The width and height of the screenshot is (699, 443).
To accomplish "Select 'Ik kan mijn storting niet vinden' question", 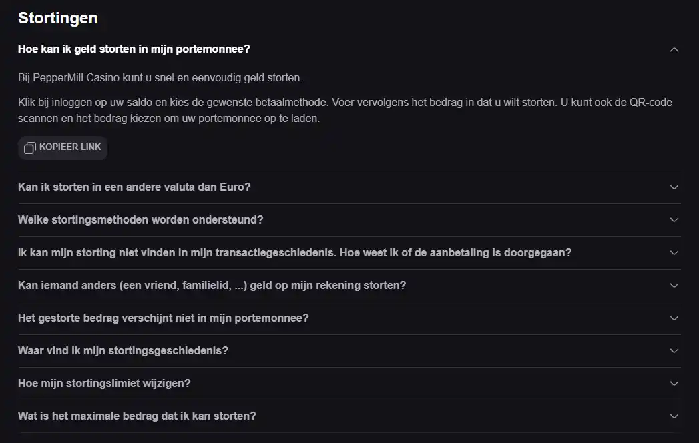I will (x=294, y=253).
